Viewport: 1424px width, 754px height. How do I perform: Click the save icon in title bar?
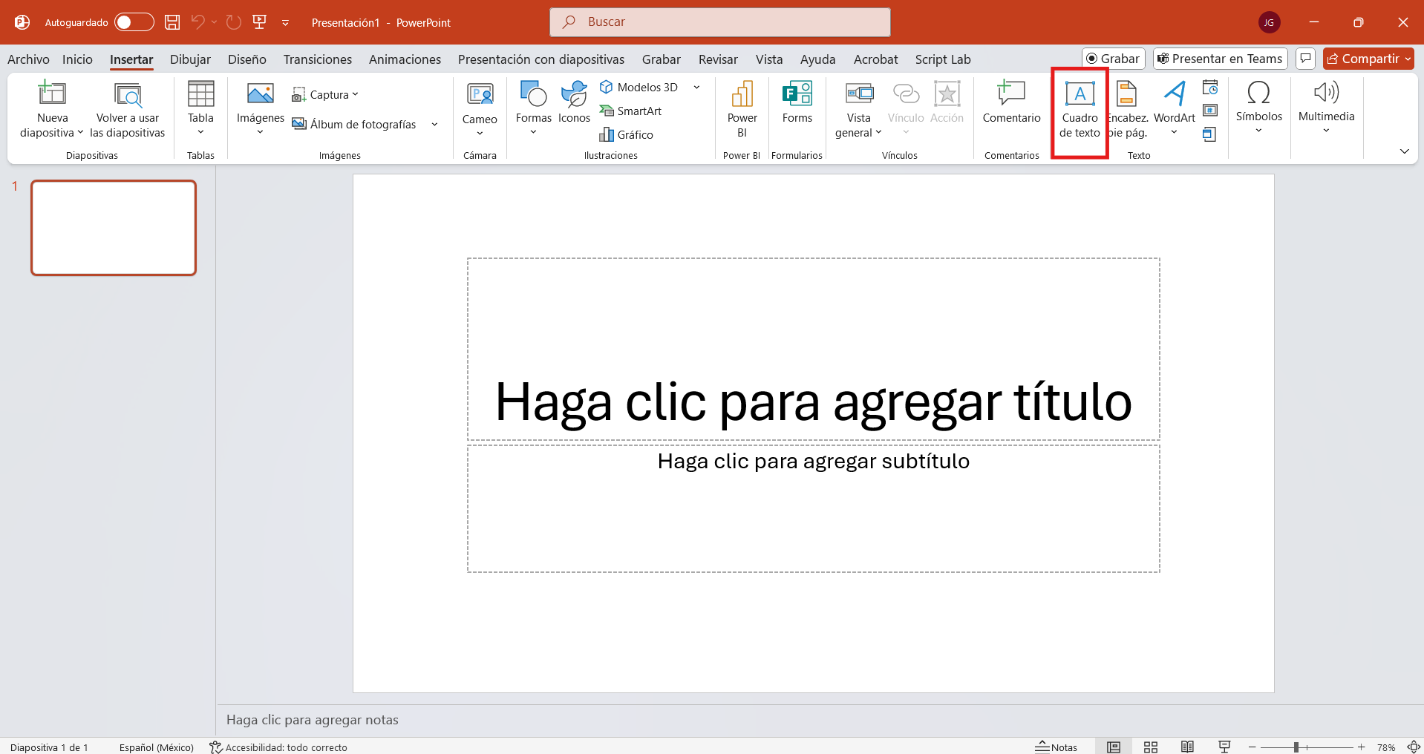[x=172, y=22]
